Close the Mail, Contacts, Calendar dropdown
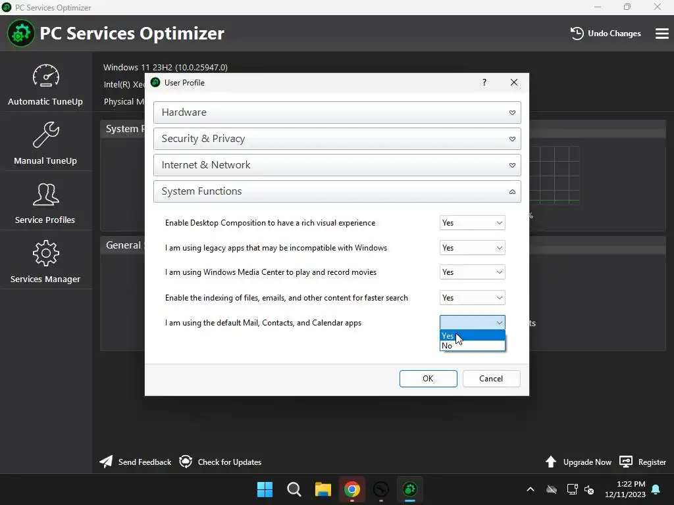The image size is (674, 505). click(x=472, y=322)
